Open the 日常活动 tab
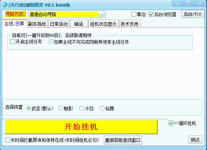Viewport: 207px width, 150px height. [x=59, y=24]
